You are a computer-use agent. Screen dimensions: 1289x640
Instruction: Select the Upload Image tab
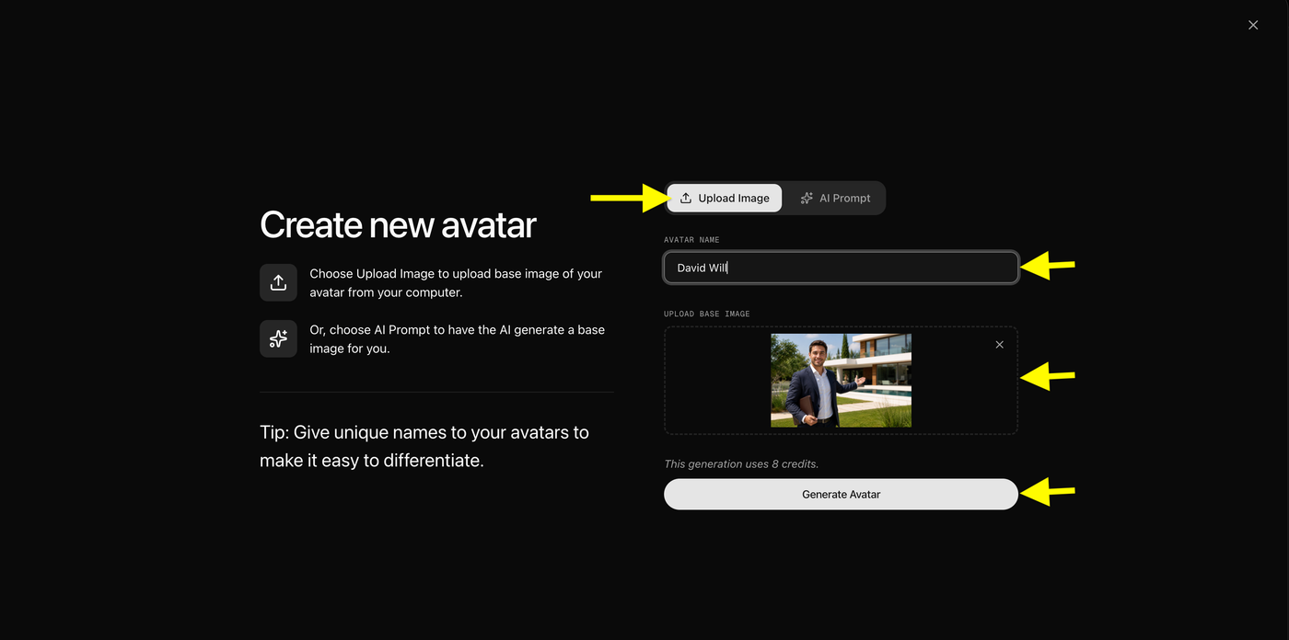pyautogui.click(x=725, y=198)
